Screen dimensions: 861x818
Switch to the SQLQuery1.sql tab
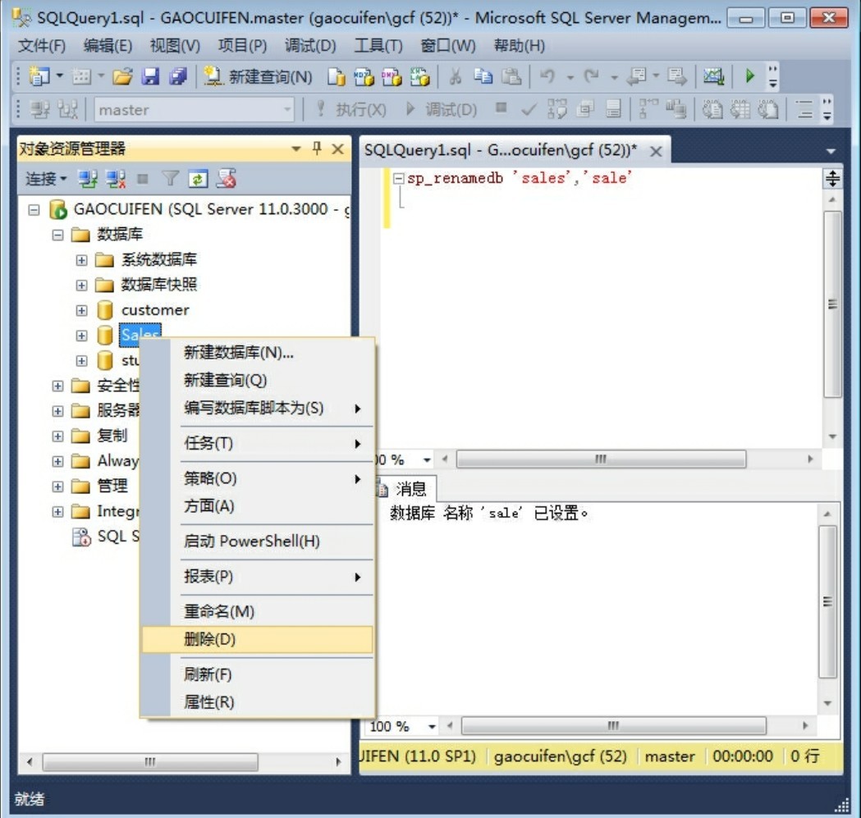coord(500,150)
